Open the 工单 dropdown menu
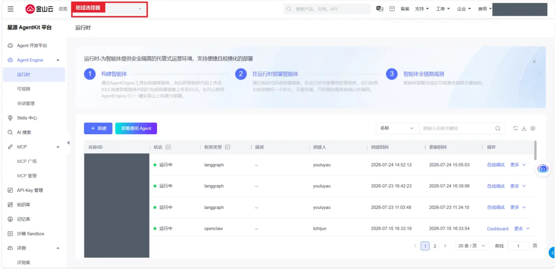Screen dimensions: 556x269 (x=443, y=9)
